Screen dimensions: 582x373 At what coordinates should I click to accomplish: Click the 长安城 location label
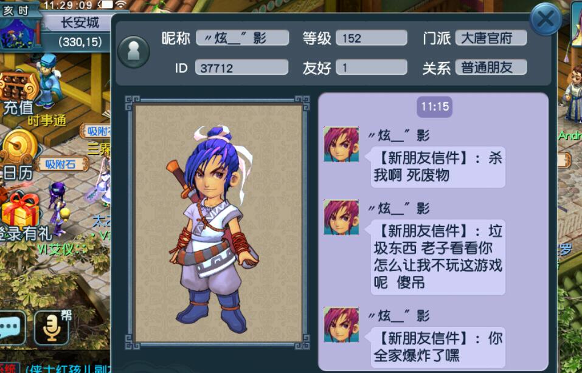pyautogui.click(x=80, y=22)
